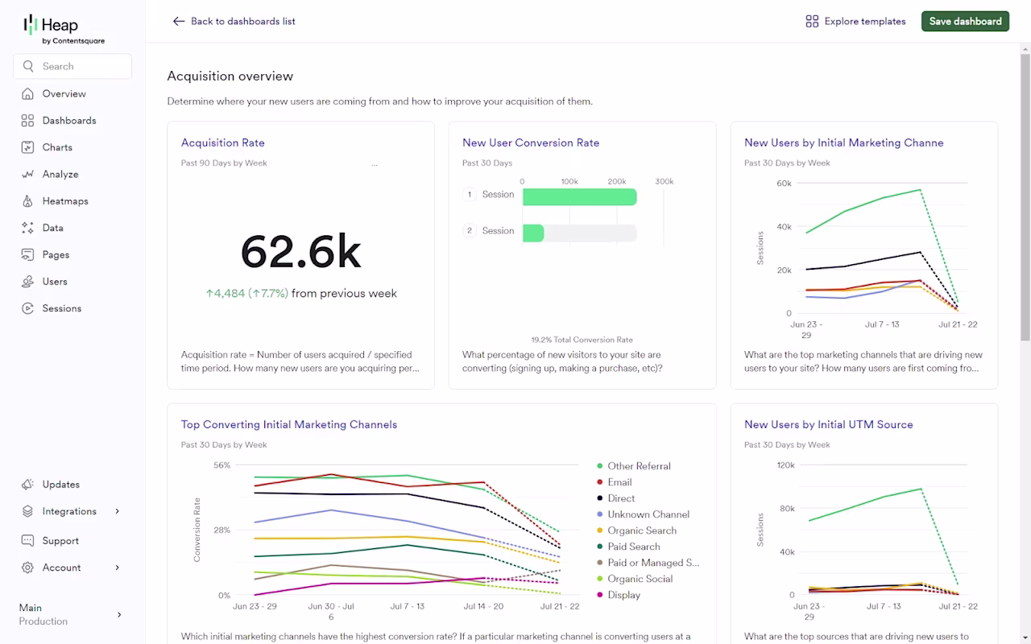Viewport: 1031px width, 644px height.
Task: Expand the Integrations submenu chevron
Action: 118,511
